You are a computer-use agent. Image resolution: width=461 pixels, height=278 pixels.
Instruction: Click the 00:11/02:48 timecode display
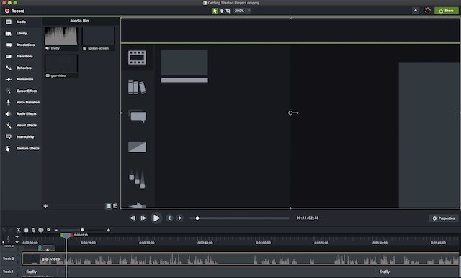(308, 218)
